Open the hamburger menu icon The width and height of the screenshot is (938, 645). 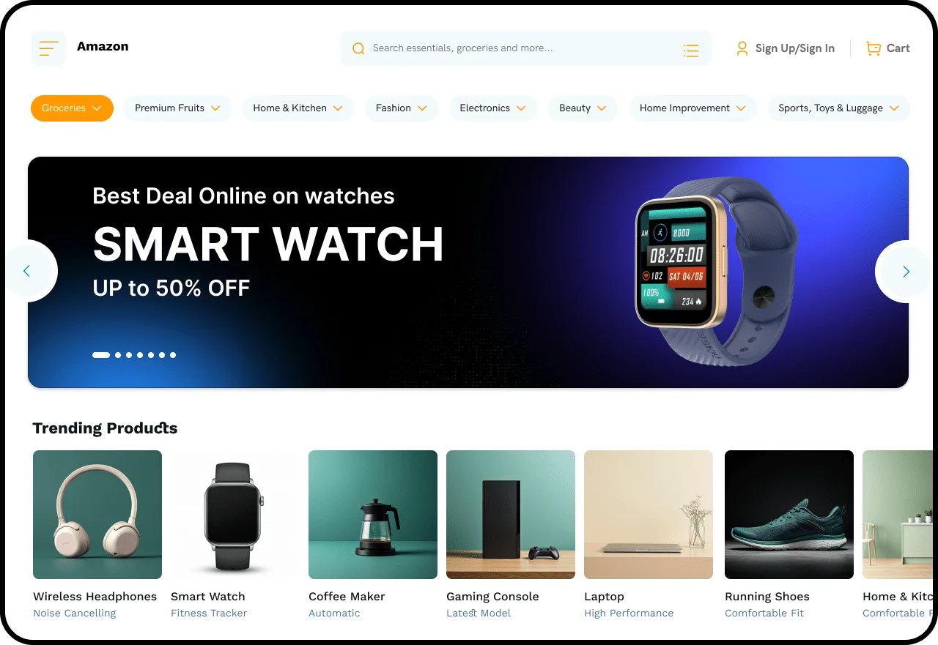pos(48,48)
